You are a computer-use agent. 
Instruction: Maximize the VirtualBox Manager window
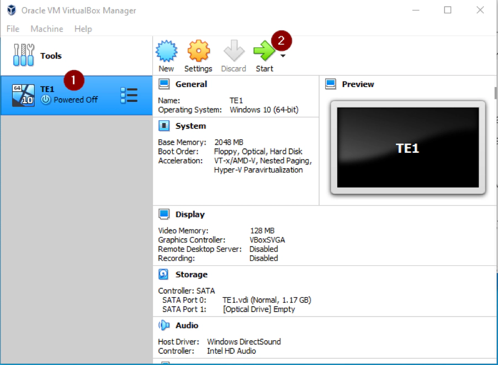click(x=448, y=10)
